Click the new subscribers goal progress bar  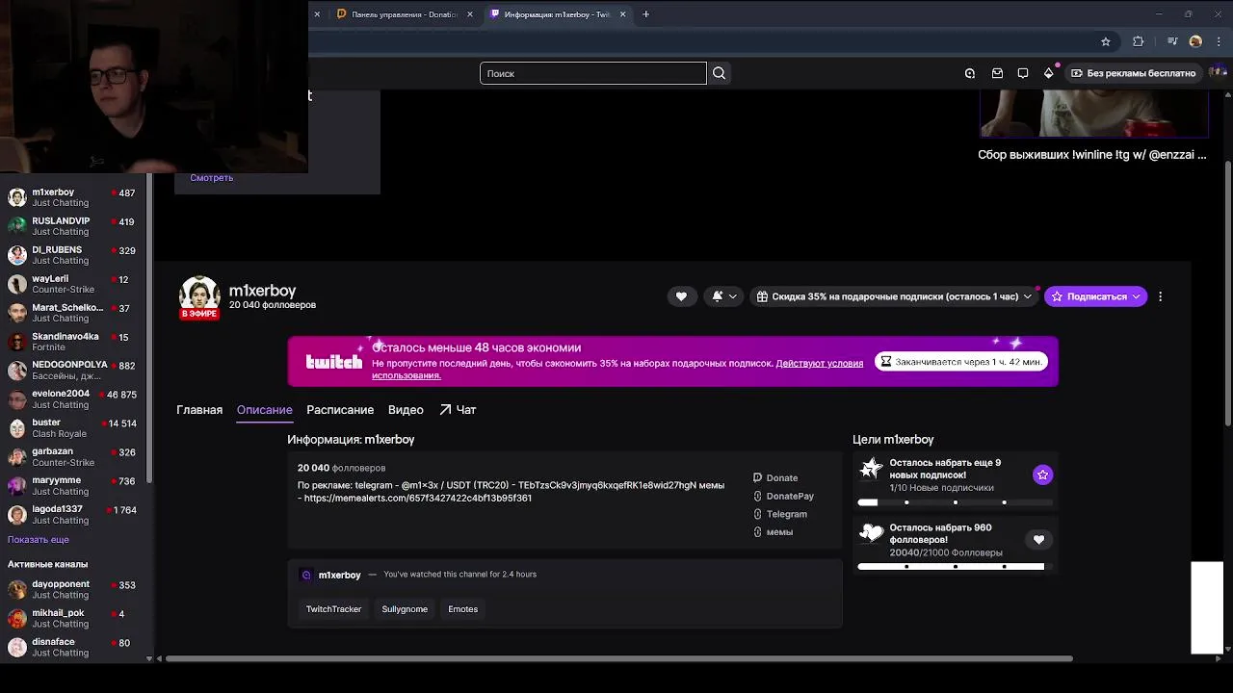tap(955, 502)
